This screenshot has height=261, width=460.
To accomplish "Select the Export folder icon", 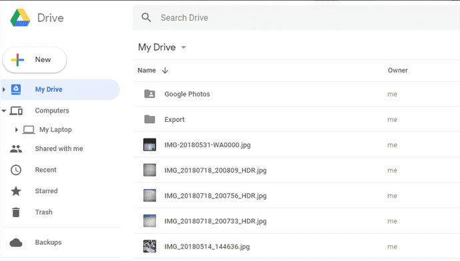I will click(149, 119).
